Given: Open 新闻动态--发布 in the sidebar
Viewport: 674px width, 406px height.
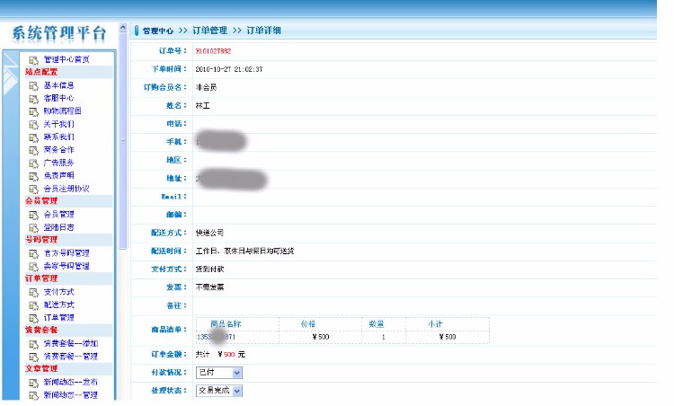Looking at the screenshot, I should [71, 382].
